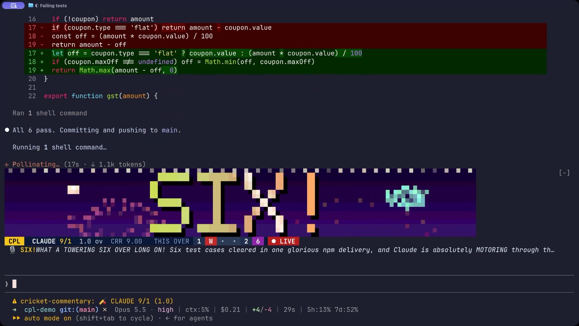Click the purple 6 ball marker
This screenshot has height=326, width=579.
click(x=258, y=241)
